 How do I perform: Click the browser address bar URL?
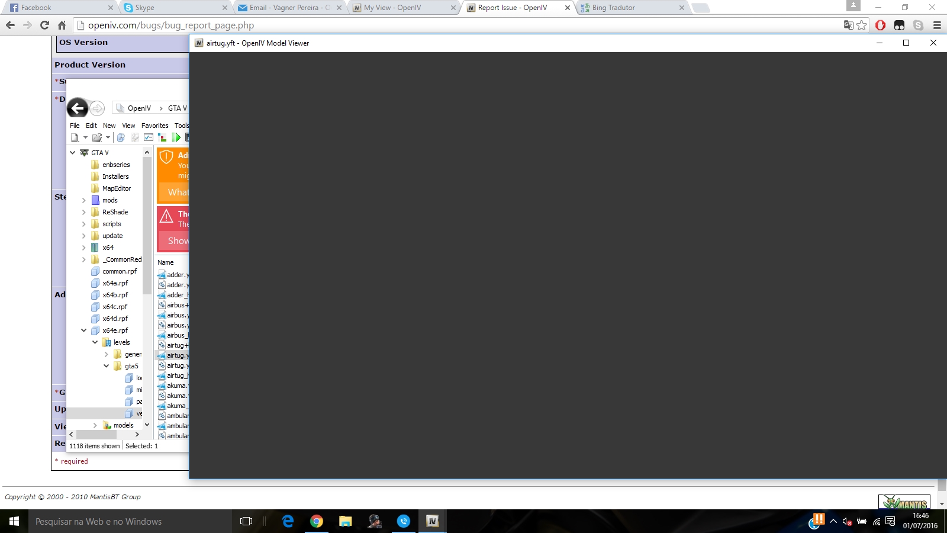(171, 25)
